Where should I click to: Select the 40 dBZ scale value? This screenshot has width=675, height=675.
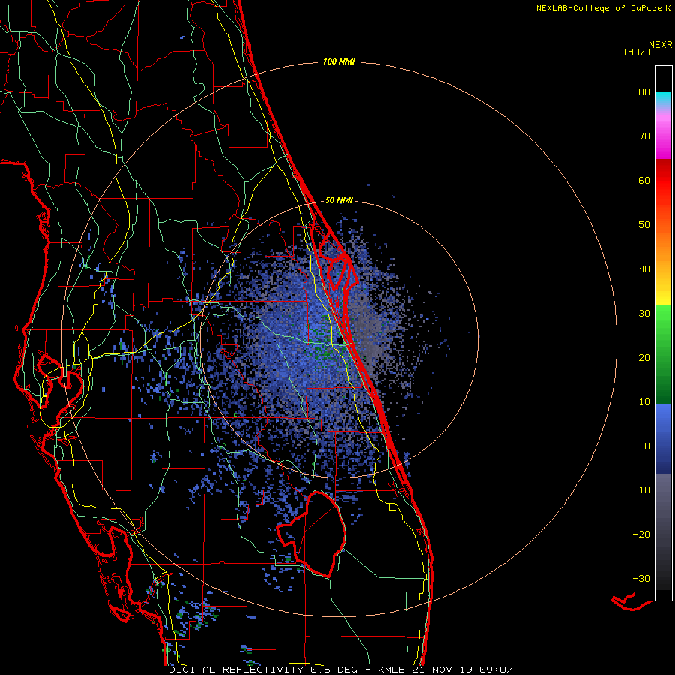point(644,269)
